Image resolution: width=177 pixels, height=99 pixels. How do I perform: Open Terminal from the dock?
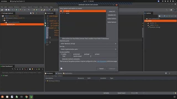tap(22, 97)
